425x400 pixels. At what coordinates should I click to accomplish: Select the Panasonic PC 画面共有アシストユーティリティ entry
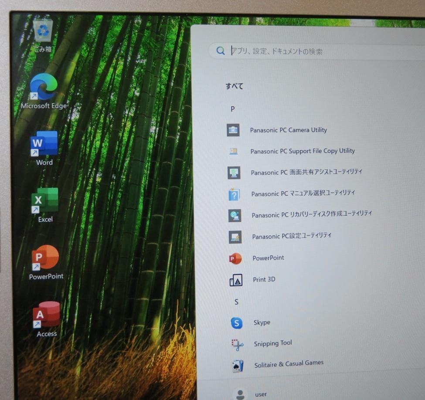pyautogui.click(x=306, y=172)
